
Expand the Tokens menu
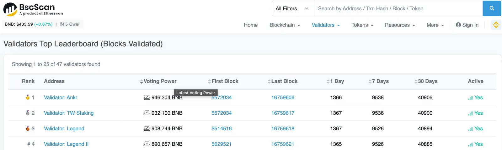click(x=362, y=25)
